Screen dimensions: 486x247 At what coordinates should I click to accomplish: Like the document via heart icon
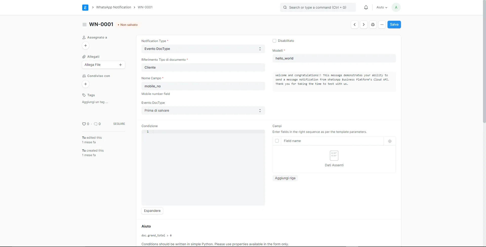[x=84, y=124]
